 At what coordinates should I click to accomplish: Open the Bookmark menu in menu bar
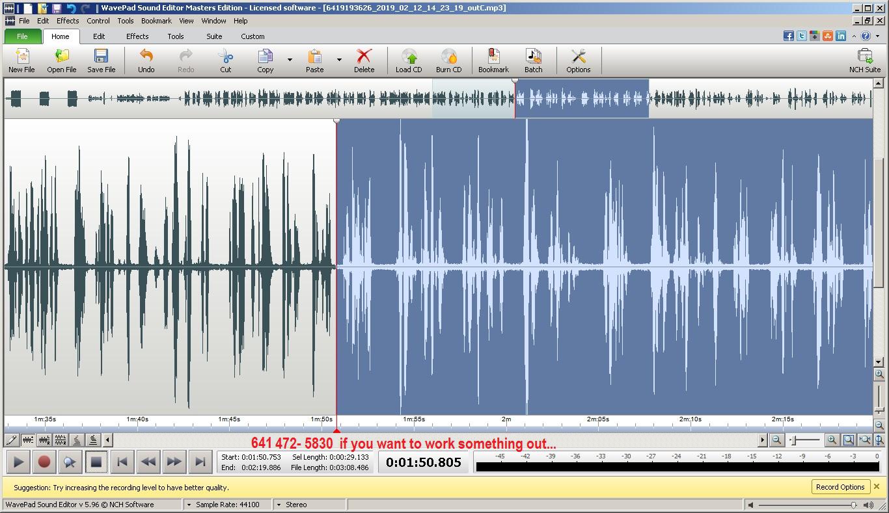click(156, 21)
